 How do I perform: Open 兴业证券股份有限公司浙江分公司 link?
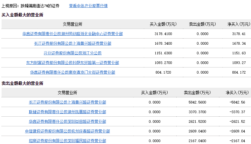(73, 53)
